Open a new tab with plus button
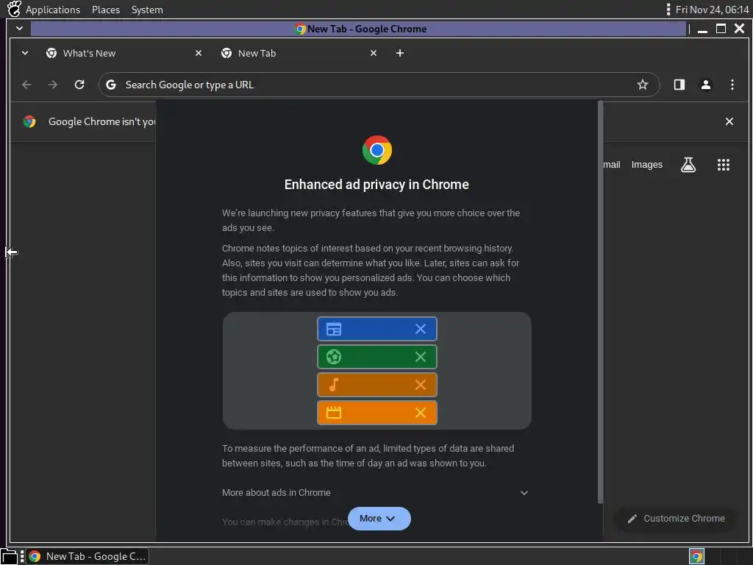The width and height of the screenshot is (753, 565). (x=399, y=53)
